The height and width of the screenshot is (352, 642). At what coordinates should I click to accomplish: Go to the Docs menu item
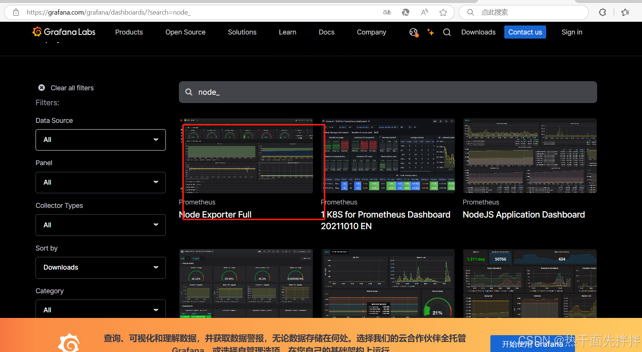tap(326, 32)
